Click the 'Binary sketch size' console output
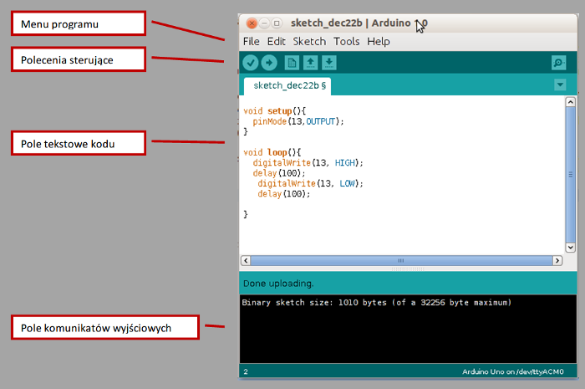 [x=376, y=303]
